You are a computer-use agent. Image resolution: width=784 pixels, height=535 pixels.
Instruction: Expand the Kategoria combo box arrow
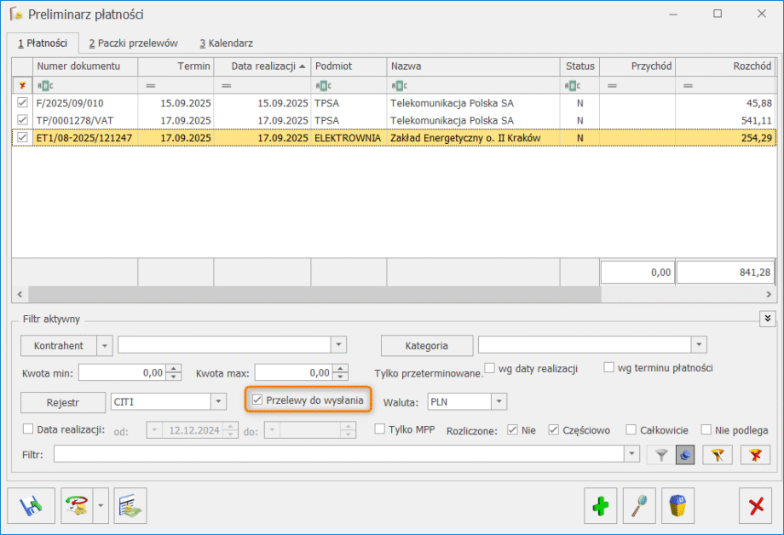[699, 345]
